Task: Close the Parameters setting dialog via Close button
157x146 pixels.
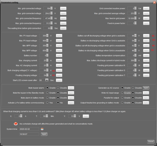Action: (x=151, y=142)
